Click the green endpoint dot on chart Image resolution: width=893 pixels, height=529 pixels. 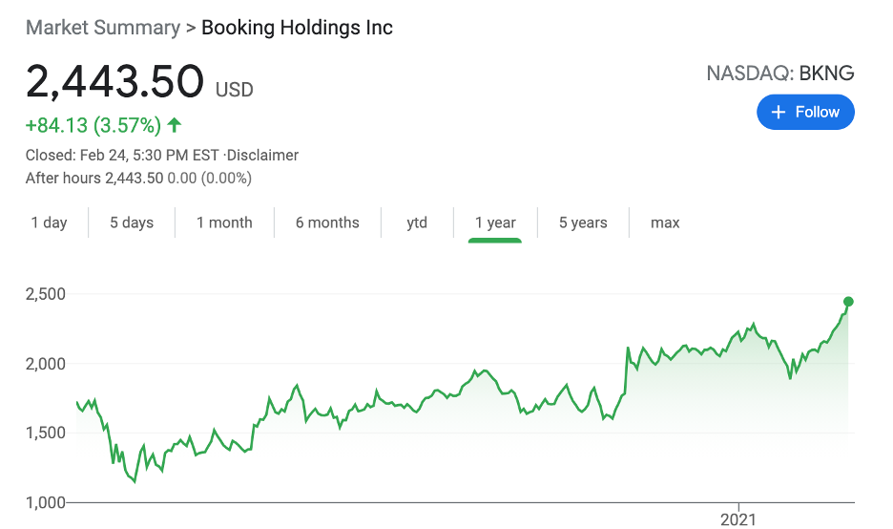(848, 302)
